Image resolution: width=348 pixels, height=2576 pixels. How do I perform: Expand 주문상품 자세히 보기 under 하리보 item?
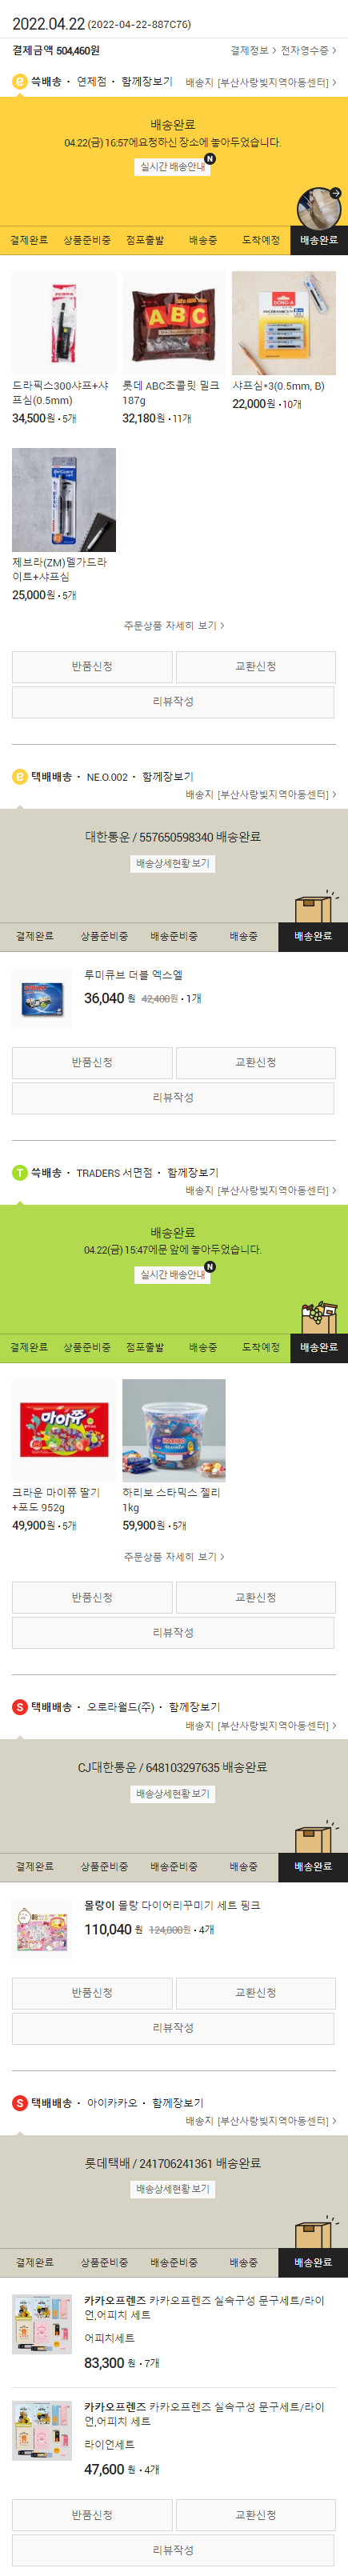pos(174,1556)
